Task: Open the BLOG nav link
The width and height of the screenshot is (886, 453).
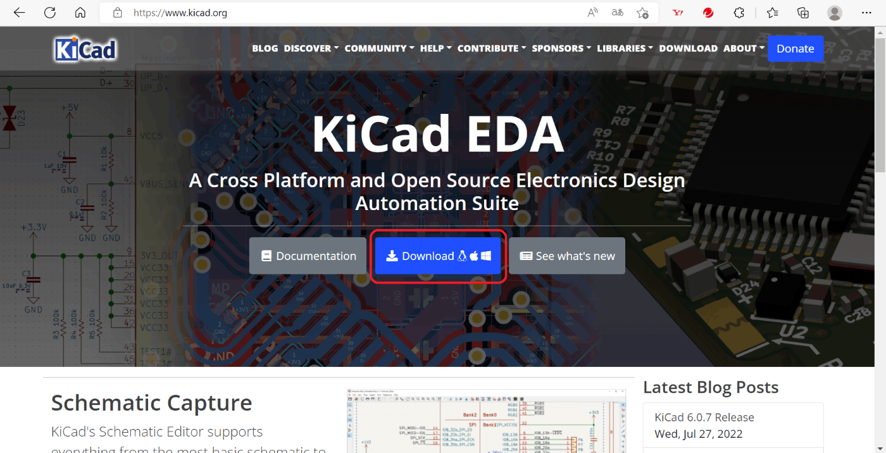Action: [x=265, y=48]
